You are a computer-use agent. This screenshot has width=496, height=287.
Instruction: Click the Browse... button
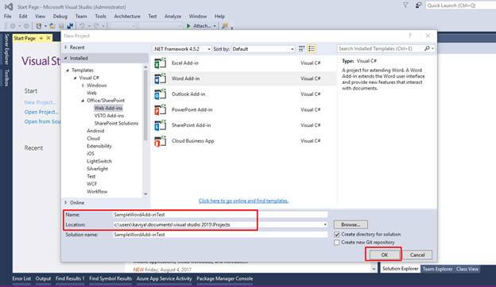pos(351,224)
